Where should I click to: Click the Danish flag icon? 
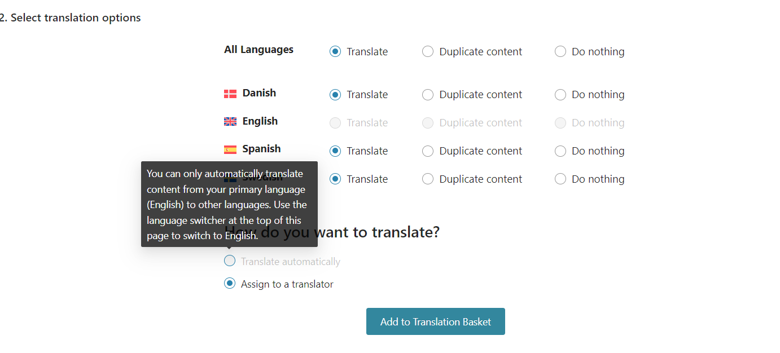click(x=230, y=94)
